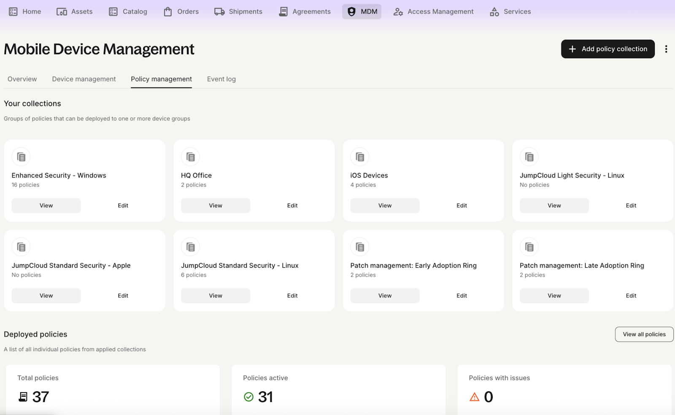Image resolution: width=675 pixels, height=415 pixels.
Task: Open Assets via its devices icon
Action: coord(62,12)
